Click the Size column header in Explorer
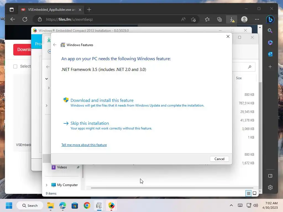Image resolution: width=283 pixels, height=212 pixels. click(x=239, y=78)
